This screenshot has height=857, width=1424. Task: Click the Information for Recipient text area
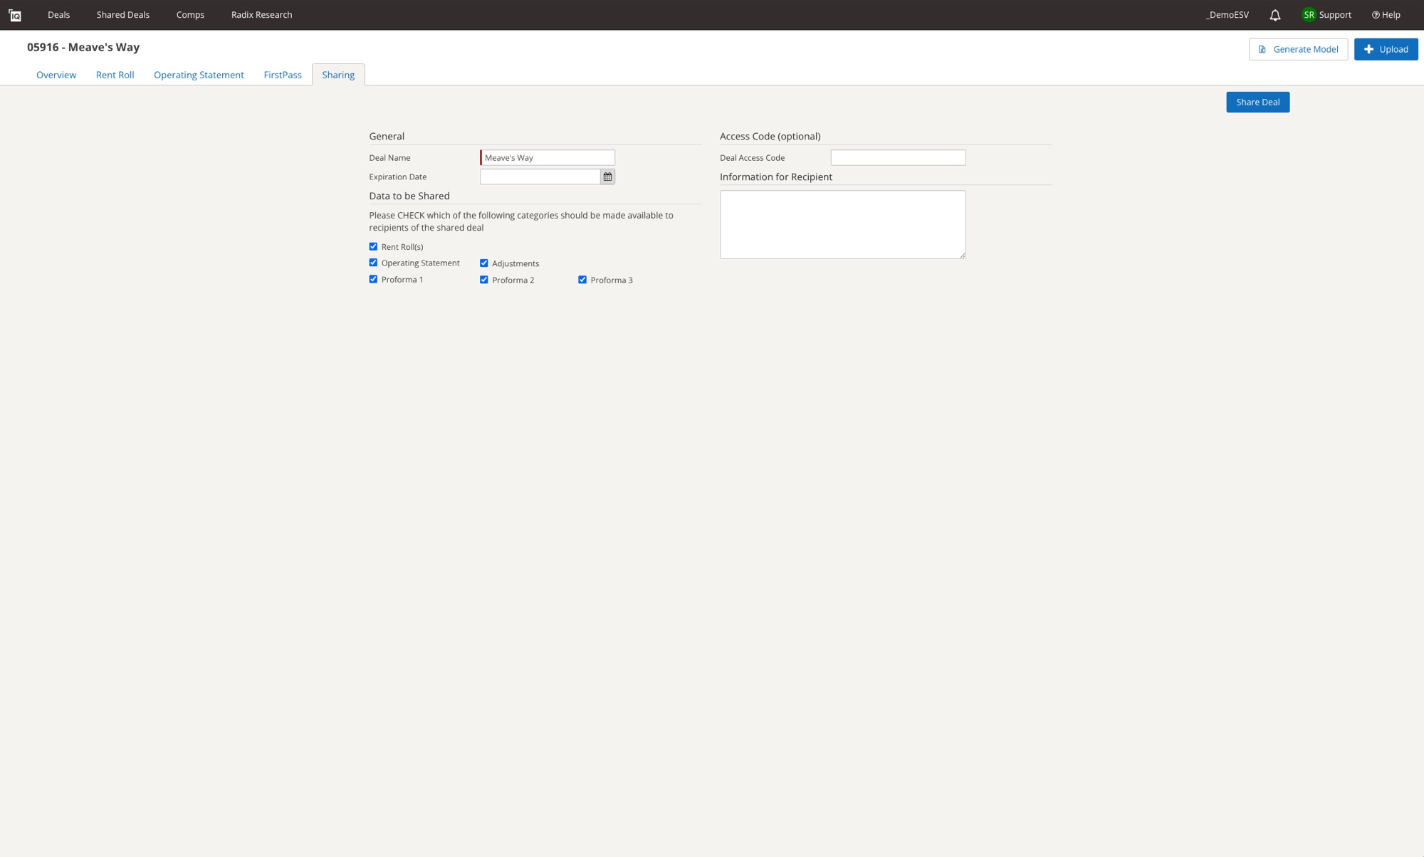point(842,224)
